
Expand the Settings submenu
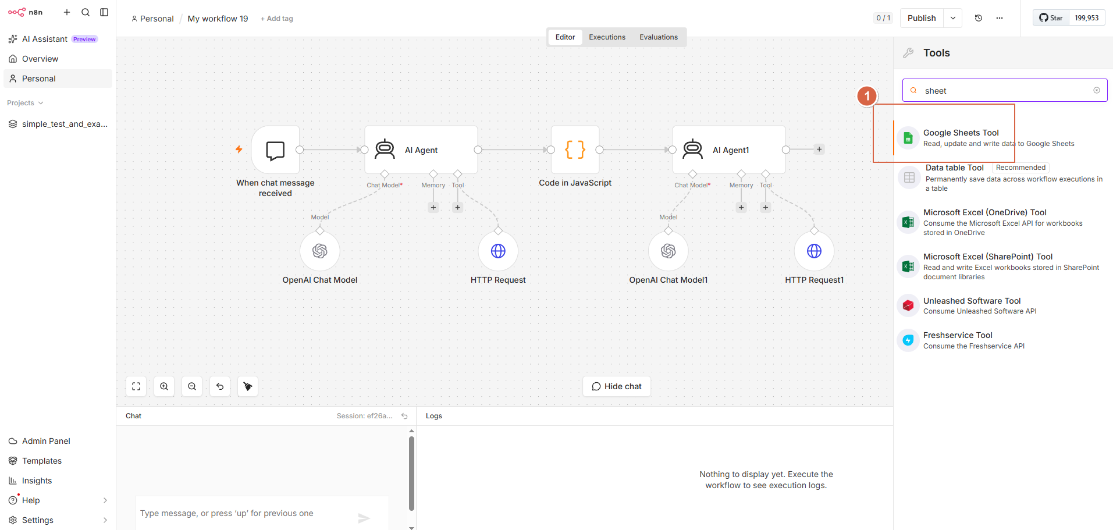tap(105, 520)
